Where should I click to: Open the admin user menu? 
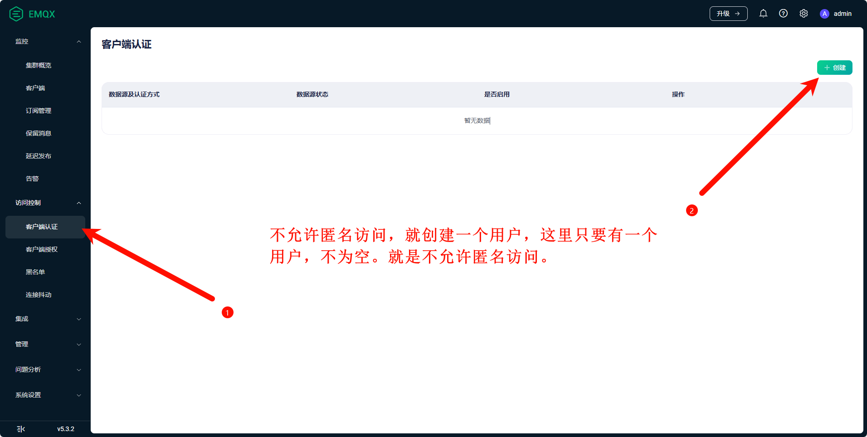(x=836, y=14)
